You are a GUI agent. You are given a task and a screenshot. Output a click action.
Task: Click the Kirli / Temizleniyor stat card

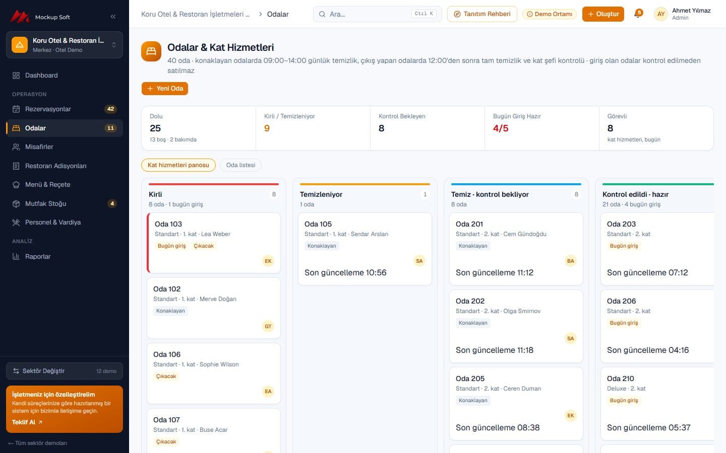pyautogui.click(x=313, y=128)
